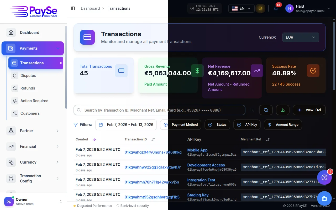336x210 pixels.
Task: Click the download export button
Action: pos(283,110)
